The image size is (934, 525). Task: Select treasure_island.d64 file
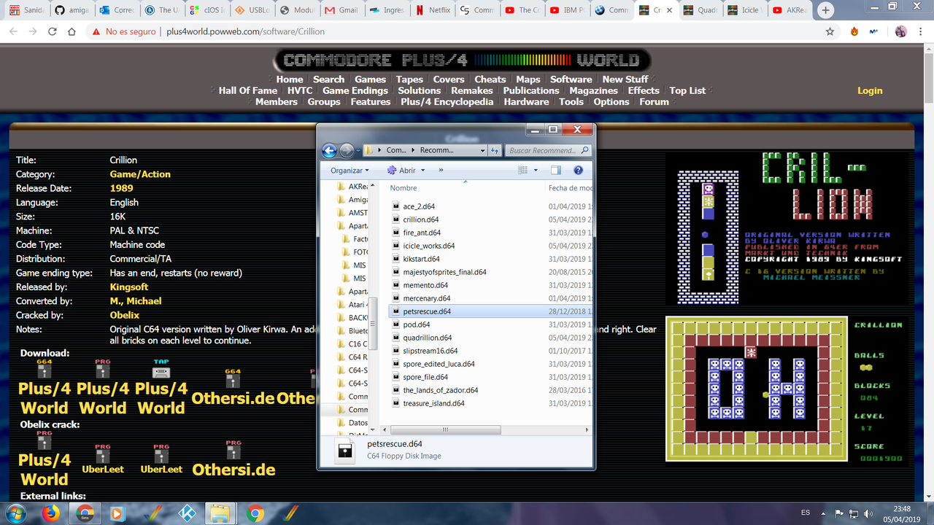click(433, 403)
